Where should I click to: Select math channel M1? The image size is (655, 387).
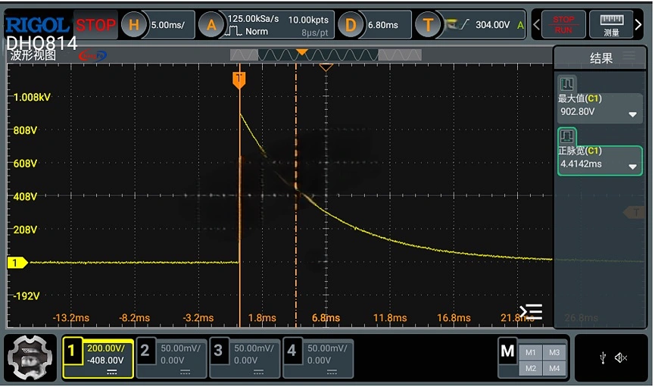pyautogui.click(x=531, y=352)
